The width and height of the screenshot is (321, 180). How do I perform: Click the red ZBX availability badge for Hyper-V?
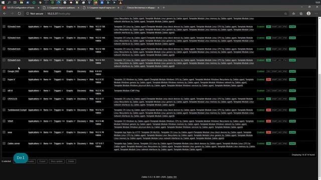268,79
